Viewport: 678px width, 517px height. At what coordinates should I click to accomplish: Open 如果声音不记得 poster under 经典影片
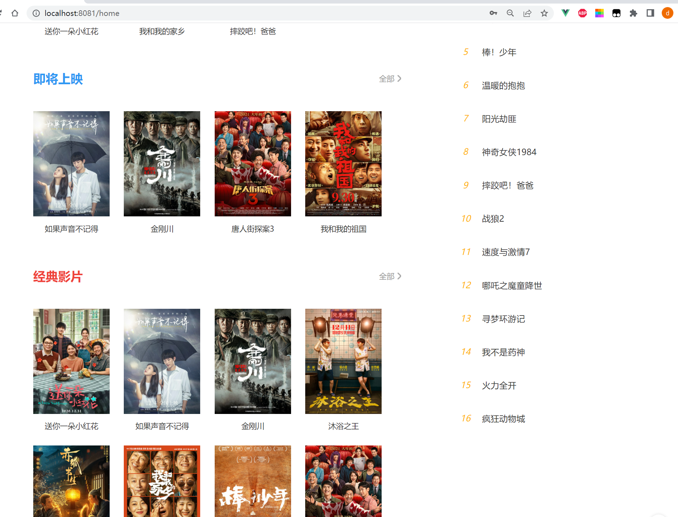pyautogui.click(x=162, y=361)
